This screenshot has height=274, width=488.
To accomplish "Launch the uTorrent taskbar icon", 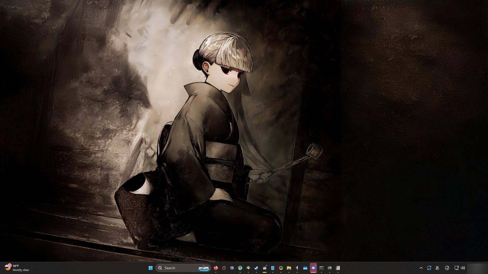I will (x=240, y=268).
